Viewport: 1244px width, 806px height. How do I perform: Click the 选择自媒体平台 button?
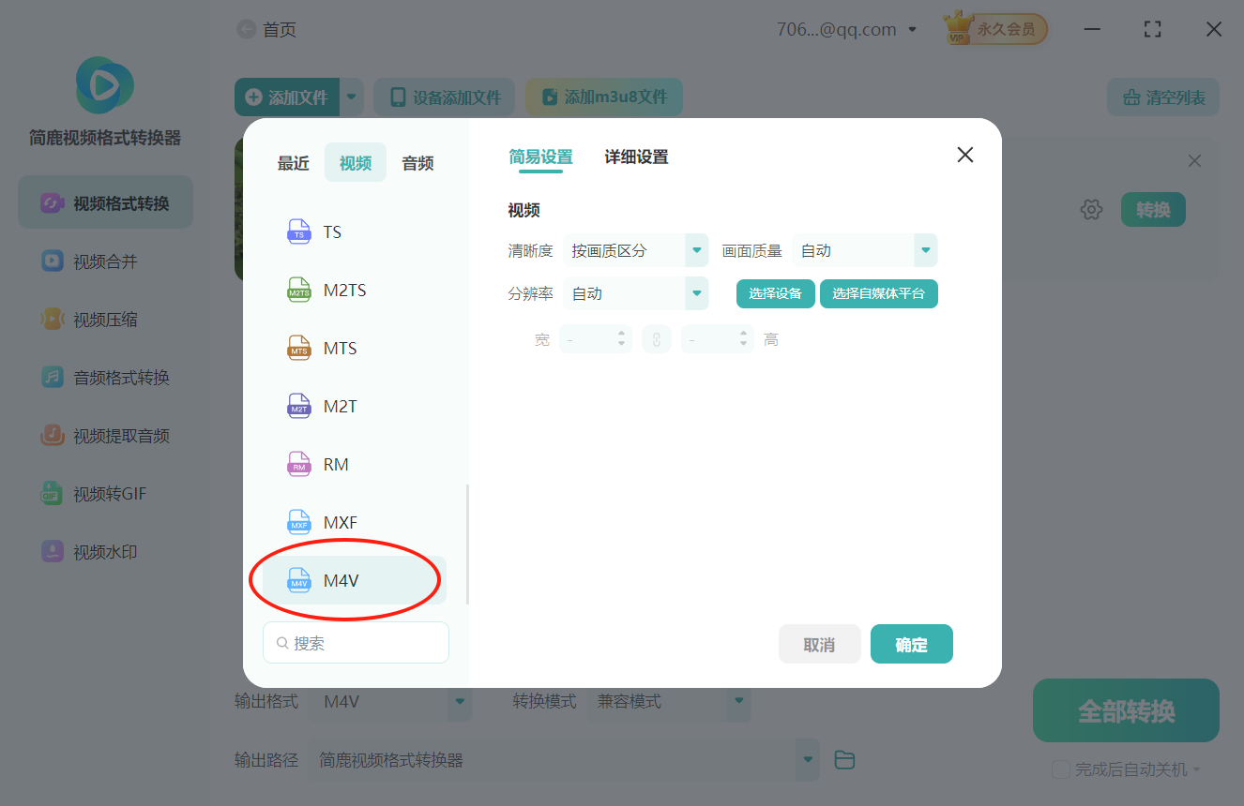click(878, 293)
